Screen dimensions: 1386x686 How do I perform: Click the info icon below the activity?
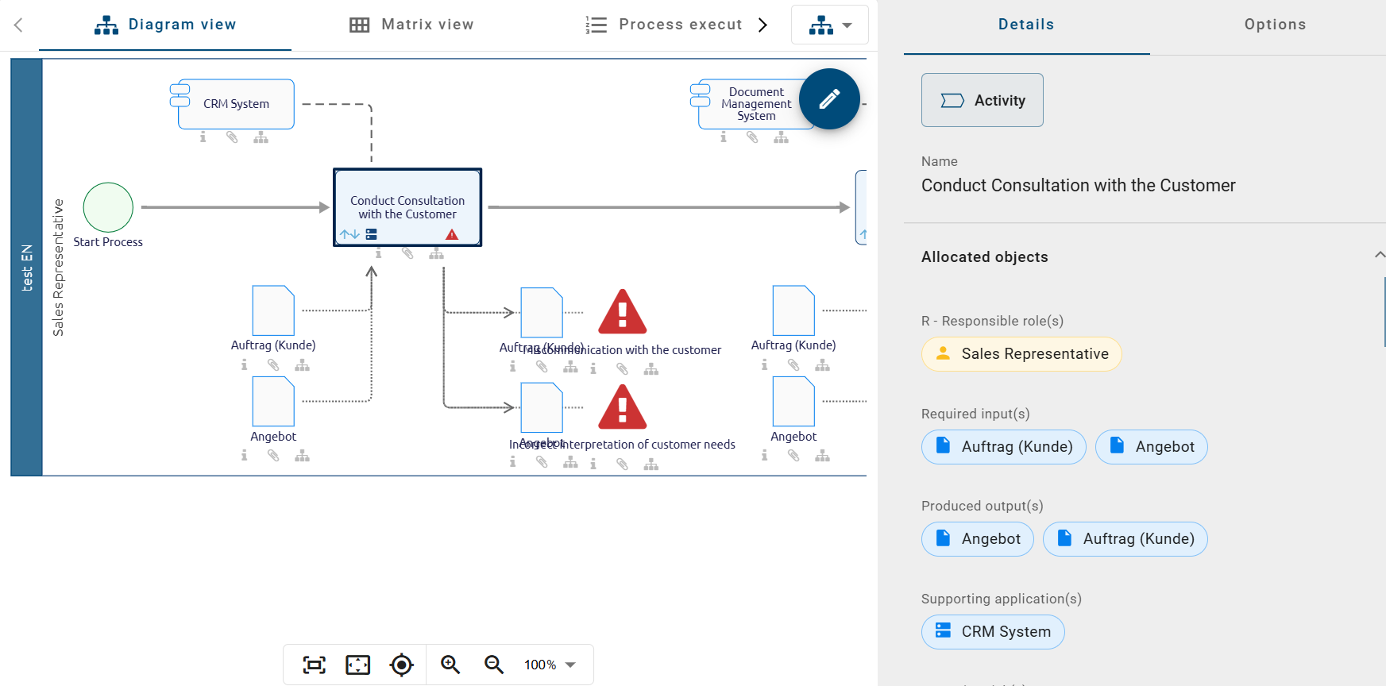(379, 253)
